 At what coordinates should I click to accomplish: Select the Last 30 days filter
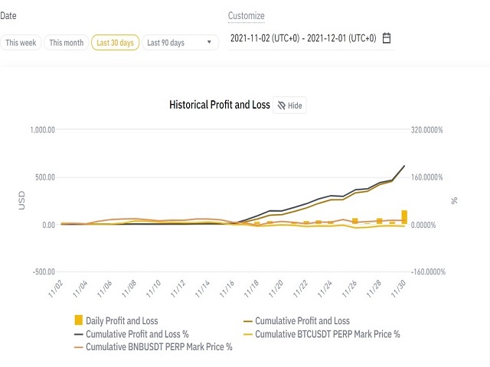pyautogui.click(x=115, y=43)
